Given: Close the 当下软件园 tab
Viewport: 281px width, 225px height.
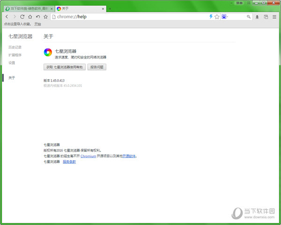Looking at the screenshot, I should [52, 8].
